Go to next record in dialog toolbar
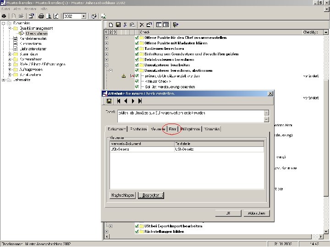Image resolution: width=330 pixels, height=247 pixels. tap(133, 101)
